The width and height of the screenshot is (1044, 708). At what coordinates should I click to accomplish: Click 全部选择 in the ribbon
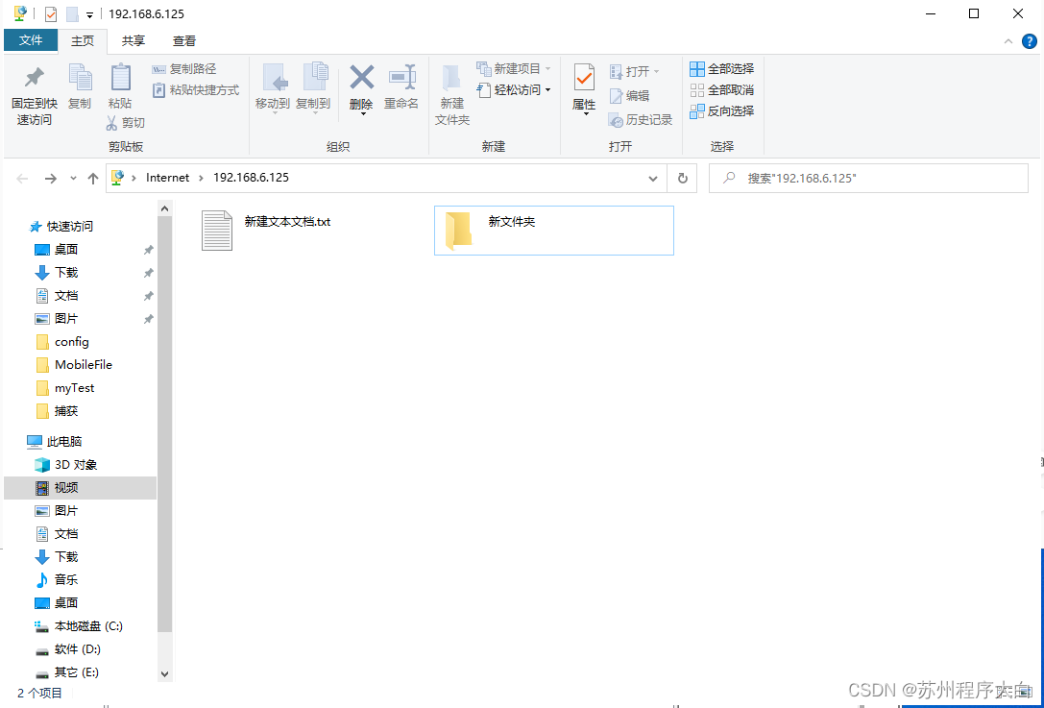[x=721, y=68]
